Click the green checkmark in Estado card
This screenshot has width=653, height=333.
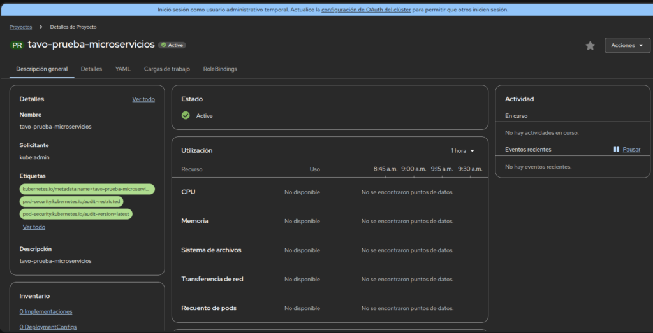[x=186, y=116]
